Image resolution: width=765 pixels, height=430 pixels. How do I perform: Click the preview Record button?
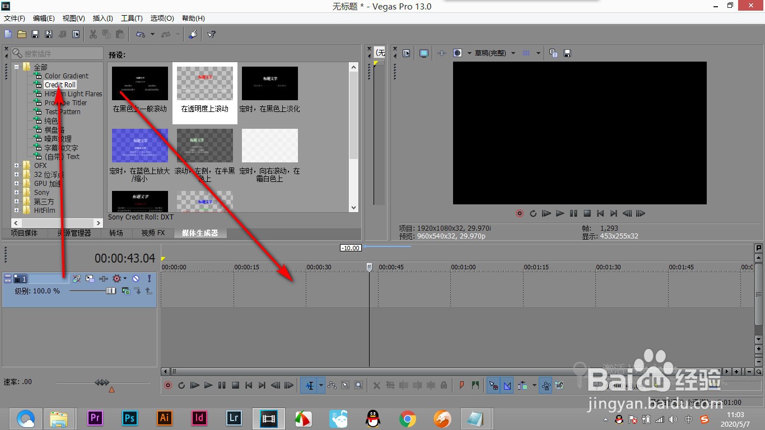(519, 213)
